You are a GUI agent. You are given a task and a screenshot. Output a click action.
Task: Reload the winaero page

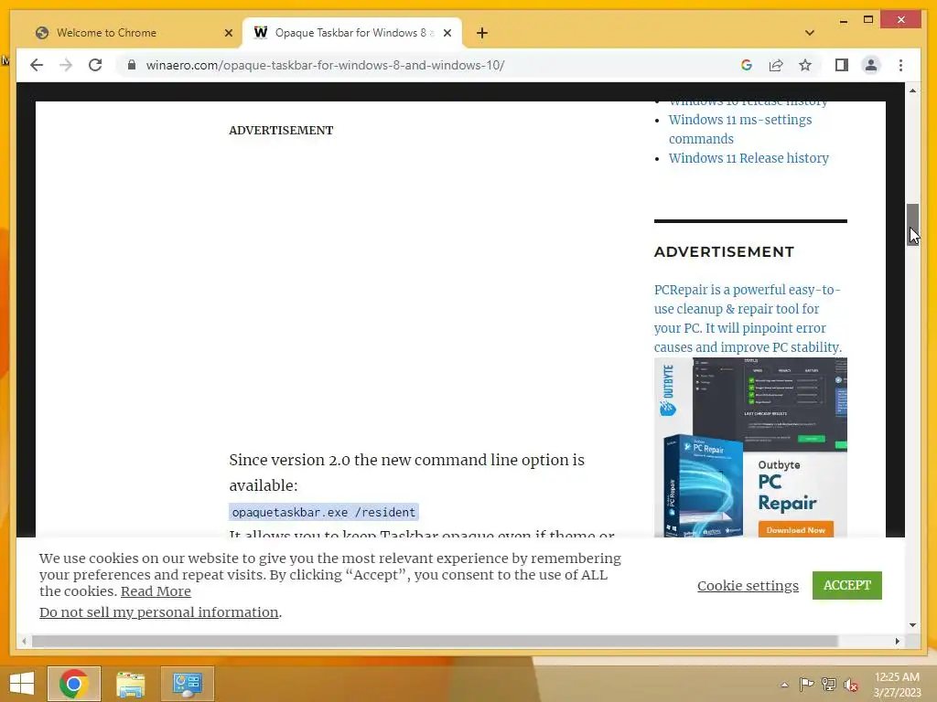[x=95, y=65]
